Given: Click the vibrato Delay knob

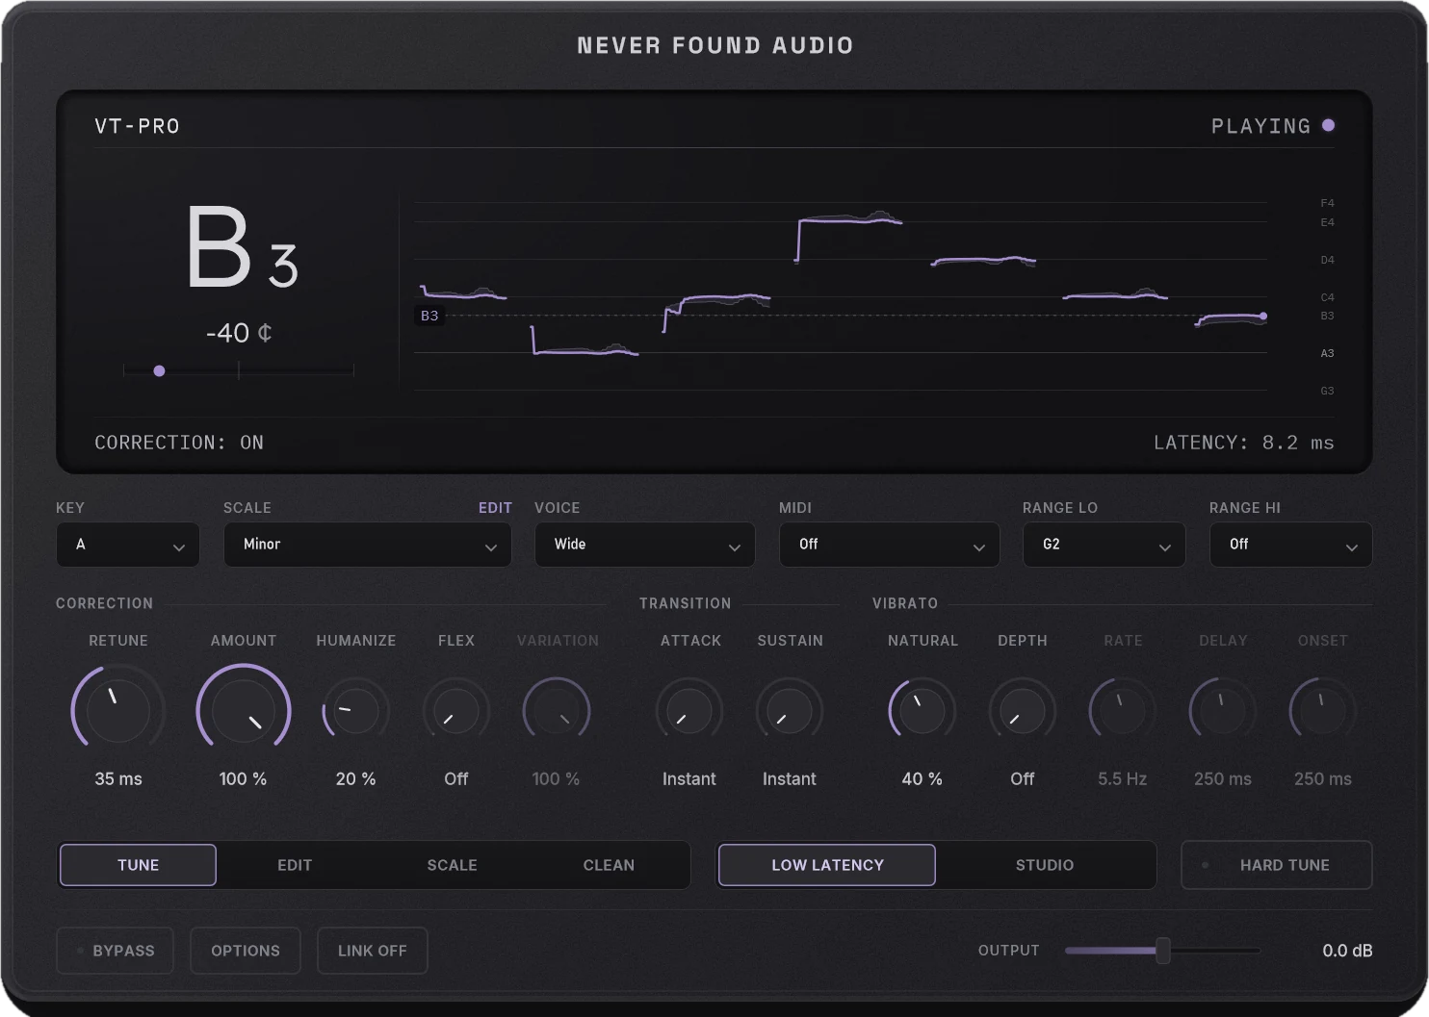Looking at the screenshot, I should tap(1223, 711).
